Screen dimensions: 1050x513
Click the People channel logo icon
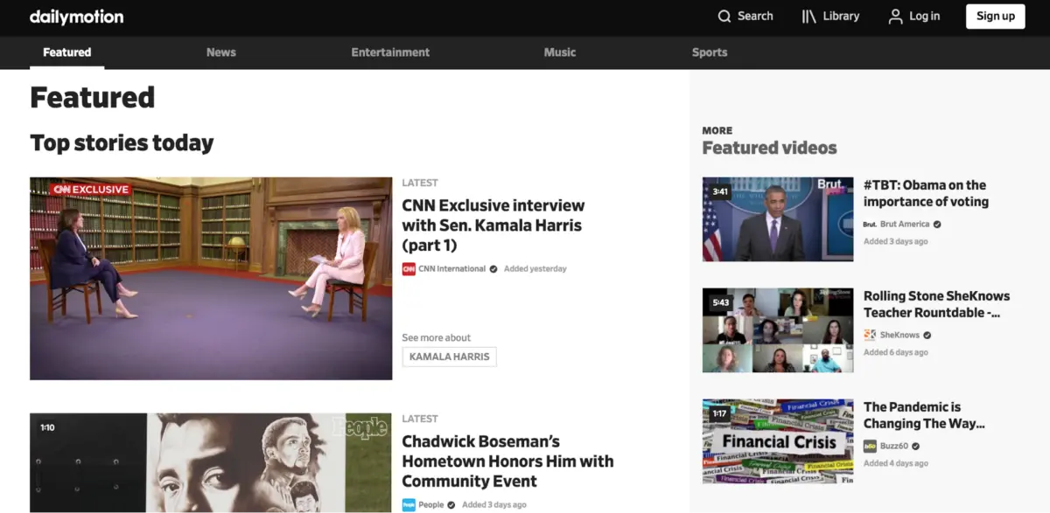click(x=409, y=505)
